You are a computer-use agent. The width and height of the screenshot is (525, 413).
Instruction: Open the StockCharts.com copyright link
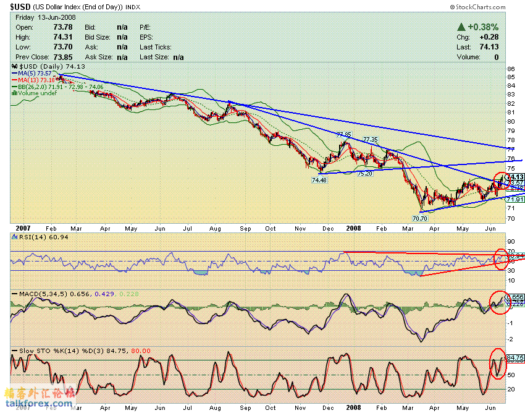(477, 7)
